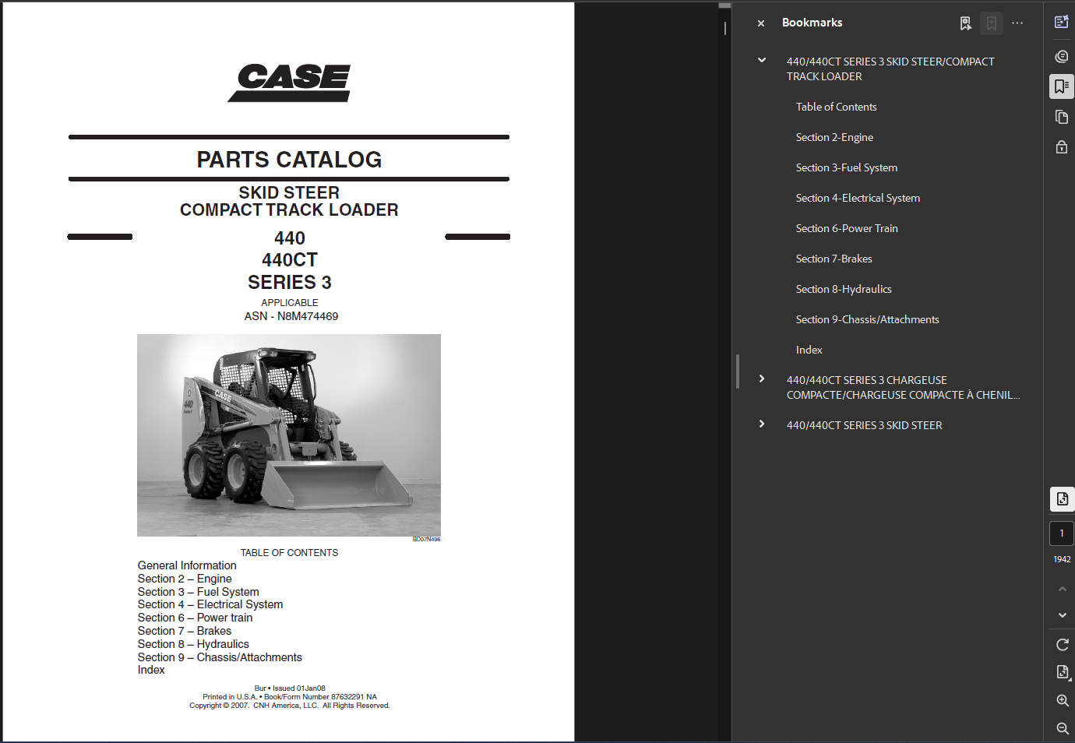Click 'Section 9 – Chassis/Attachments' on the page

click(x=220, y=657)
